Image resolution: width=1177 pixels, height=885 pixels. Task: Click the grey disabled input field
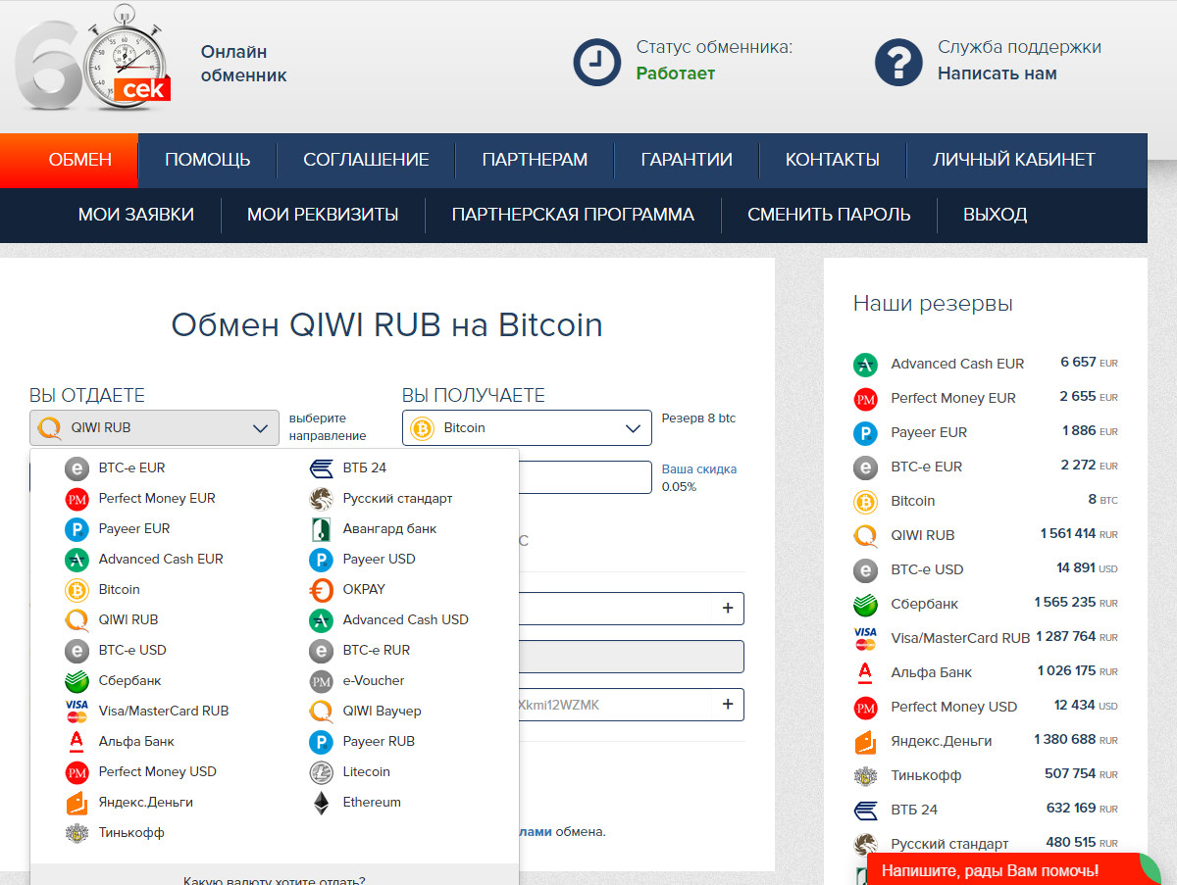coord(631,657)
